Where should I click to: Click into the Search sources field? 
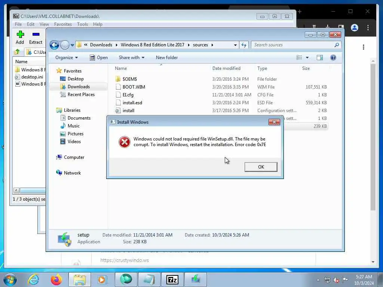pos(293,45)
